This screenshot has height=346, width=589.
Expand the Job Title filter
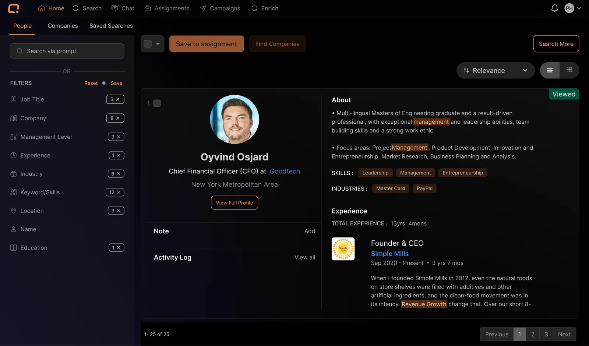click(x=32, y=99)
